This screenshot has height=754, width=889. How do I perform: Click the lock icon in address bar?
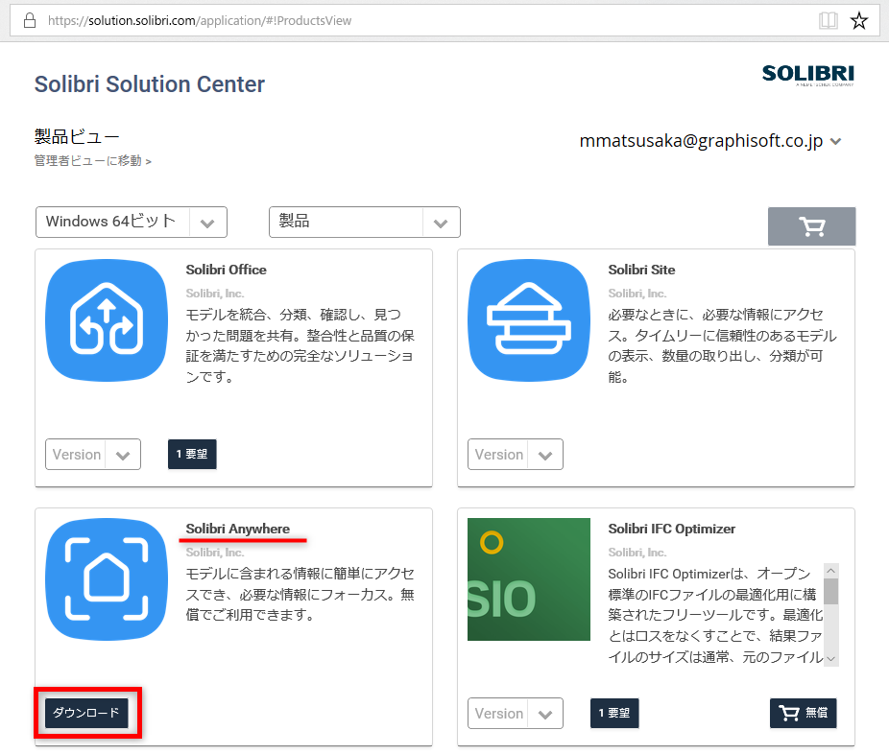(x=30, y=21)
